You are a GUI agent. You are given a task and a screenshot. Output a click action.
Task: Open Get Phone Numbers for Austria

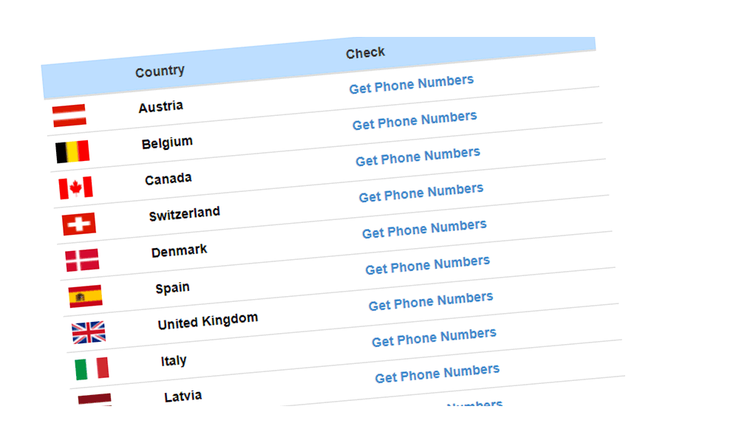pos(412,84)
